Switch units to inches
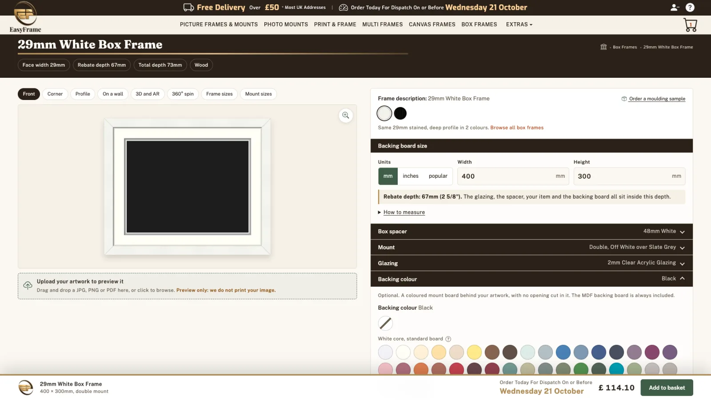The image size is (711, 400). (411, 176)
